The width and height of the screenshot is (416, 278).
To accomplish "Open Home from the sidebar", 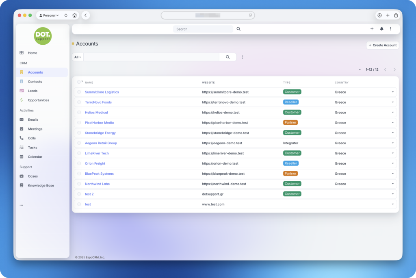I will (32, 53).
